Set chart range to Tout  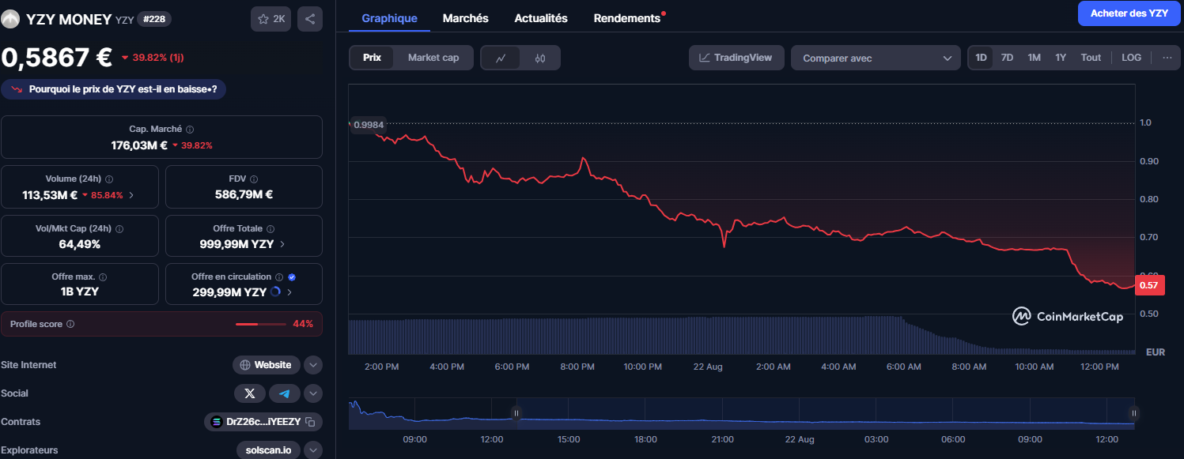point(1091,58)
